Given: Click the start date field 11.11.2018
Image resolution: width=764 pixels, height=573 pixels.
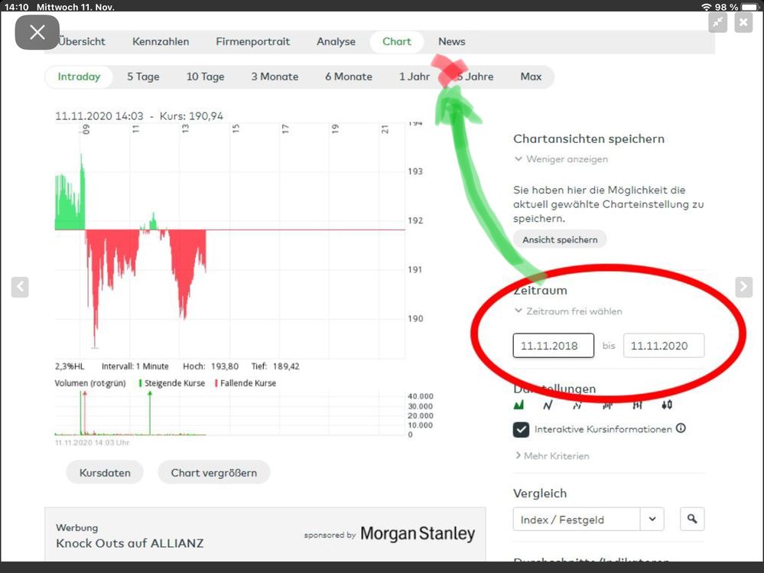Looking at the screenshot, I should [553, 346].
